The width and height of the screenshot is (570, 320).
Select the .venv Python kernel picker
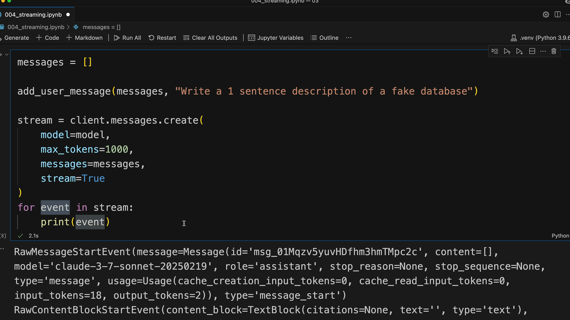(x=540, y=38)
